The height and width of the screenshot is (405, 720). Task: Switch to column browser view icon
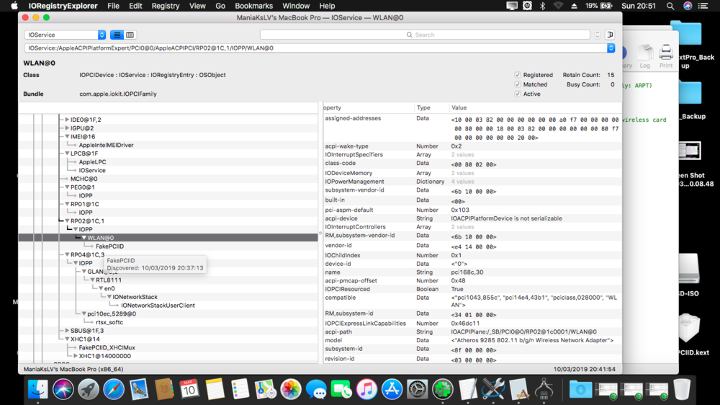click(130, 35)
